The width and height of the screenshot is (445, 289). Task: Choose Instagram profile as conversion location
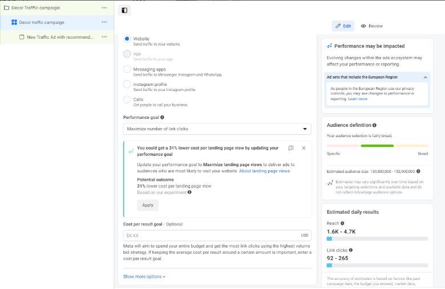click(127, 84)
